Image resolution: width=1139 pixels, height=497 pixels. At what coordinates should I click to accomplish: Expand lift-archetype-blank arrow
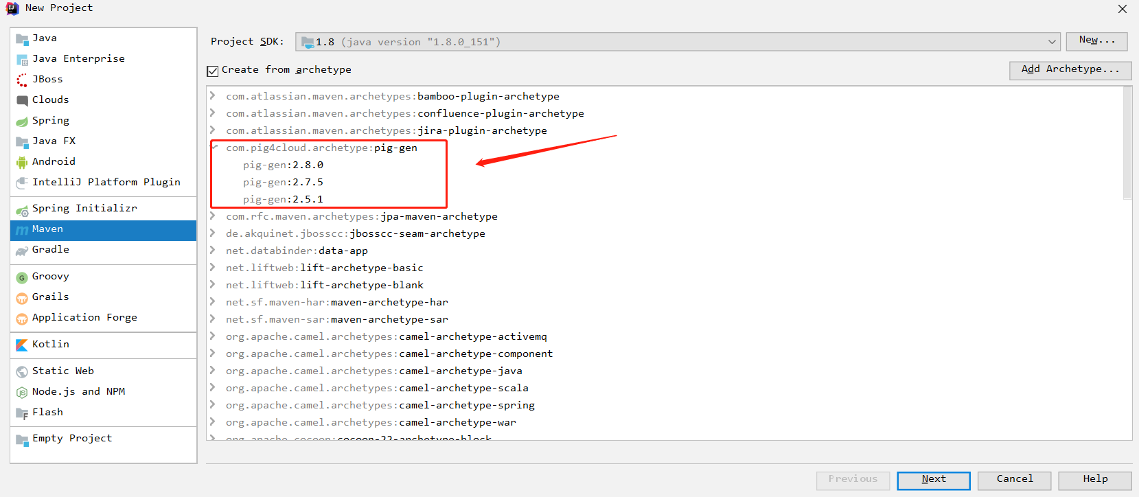(x=213, y=284)
